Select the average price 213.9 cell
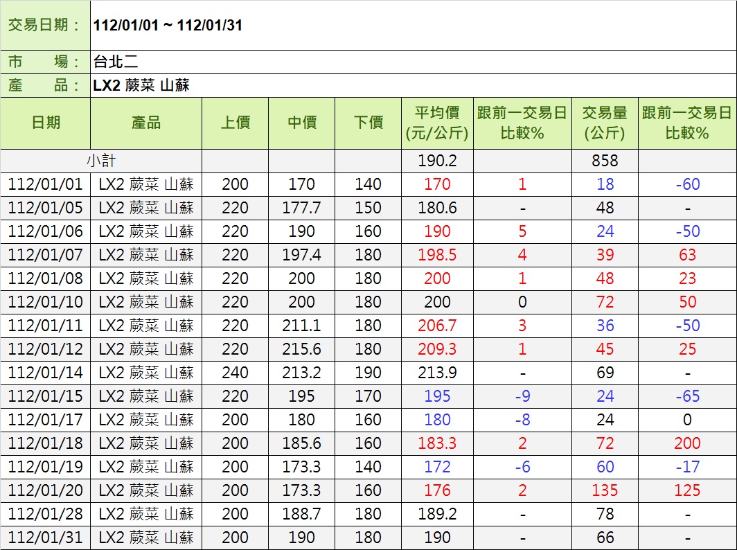This screenshot has width=737, height=550. pos(437,373)
